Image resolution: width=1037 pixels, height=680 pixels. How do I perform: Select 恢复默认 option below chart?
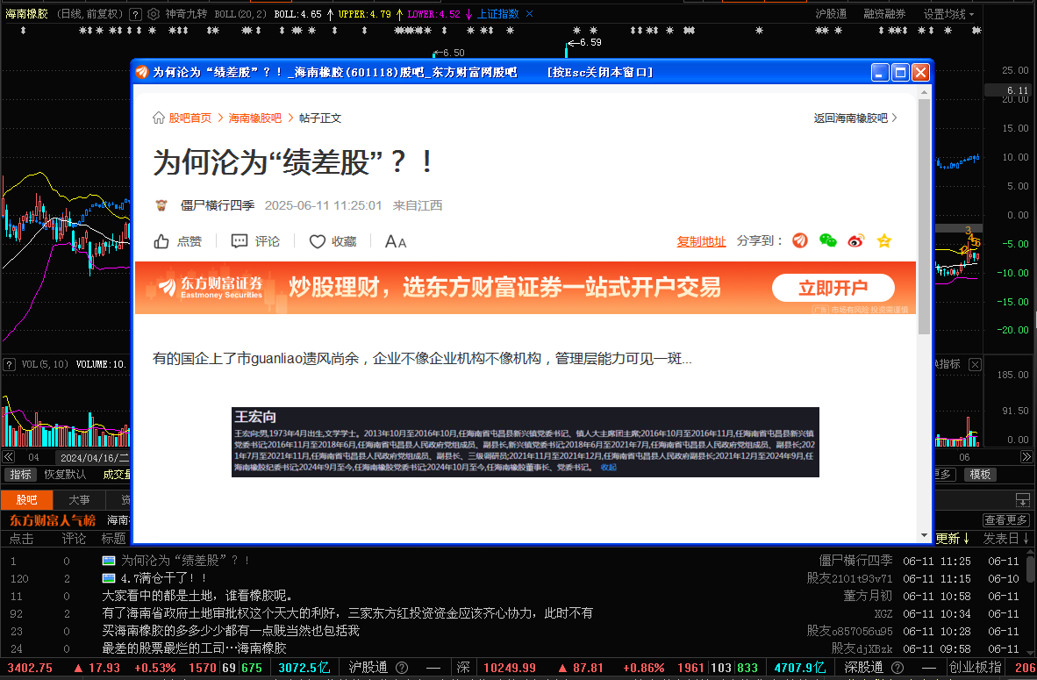pyautogui.click(x=65, y=475)
